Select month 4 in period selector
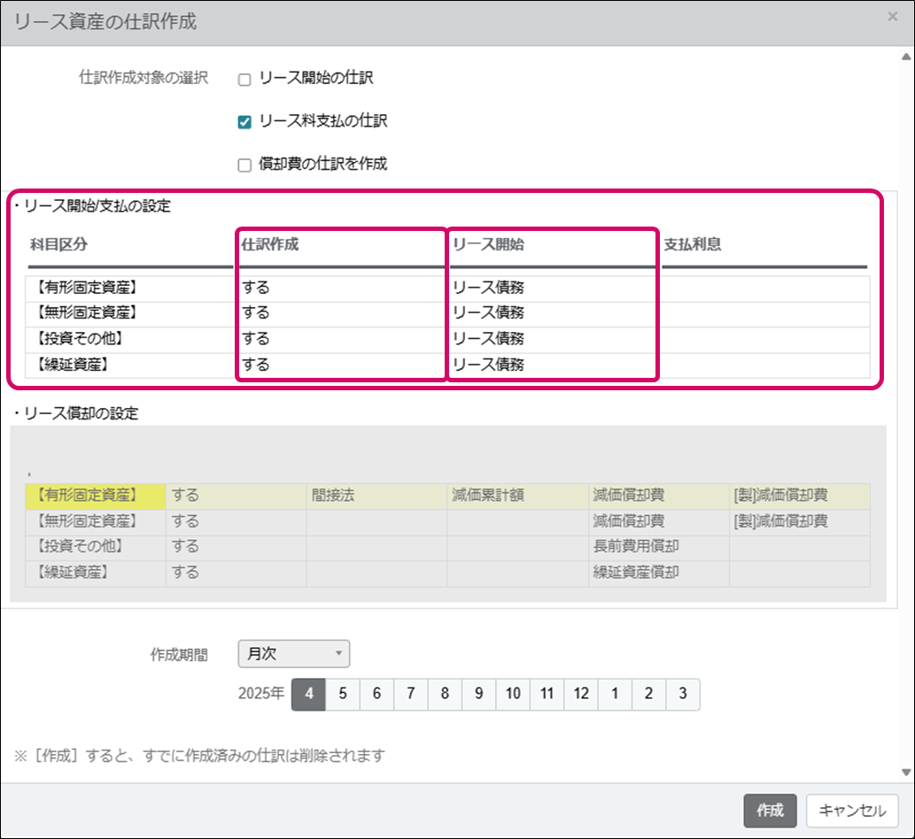 tap(309, 695)
